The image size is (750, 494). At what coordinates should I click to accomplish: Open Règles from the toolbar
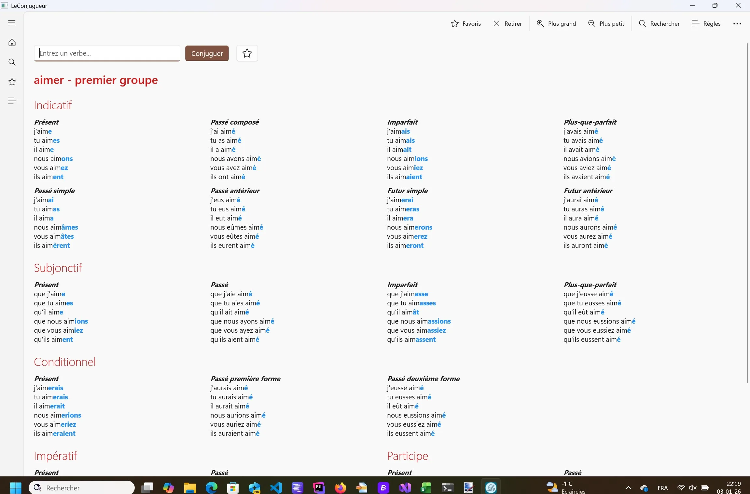coord(706,23)
